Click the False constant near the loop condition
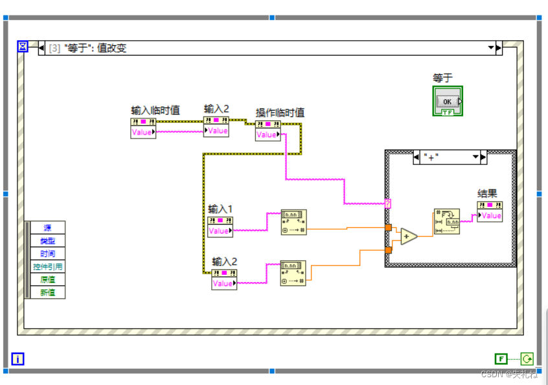 click(501, 358)
